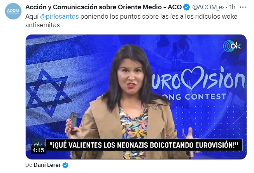254x173 pixels.
Task: Open the post via the 1h timestamp
Action: (232, 7)
